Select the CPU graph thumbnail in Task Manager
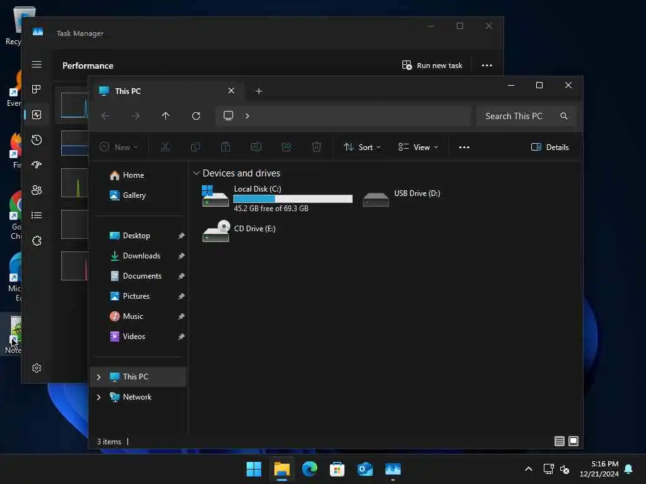 pos(74,105)
